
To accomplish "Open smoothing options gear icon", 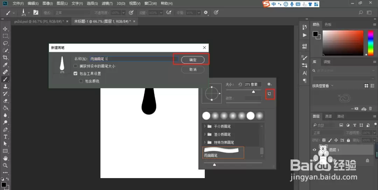I will click(206, 12).
